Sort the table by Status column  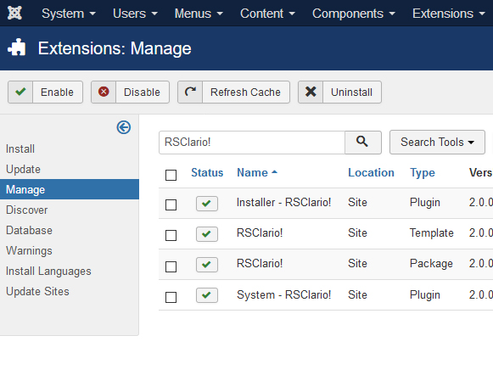(x=207, y=172)
